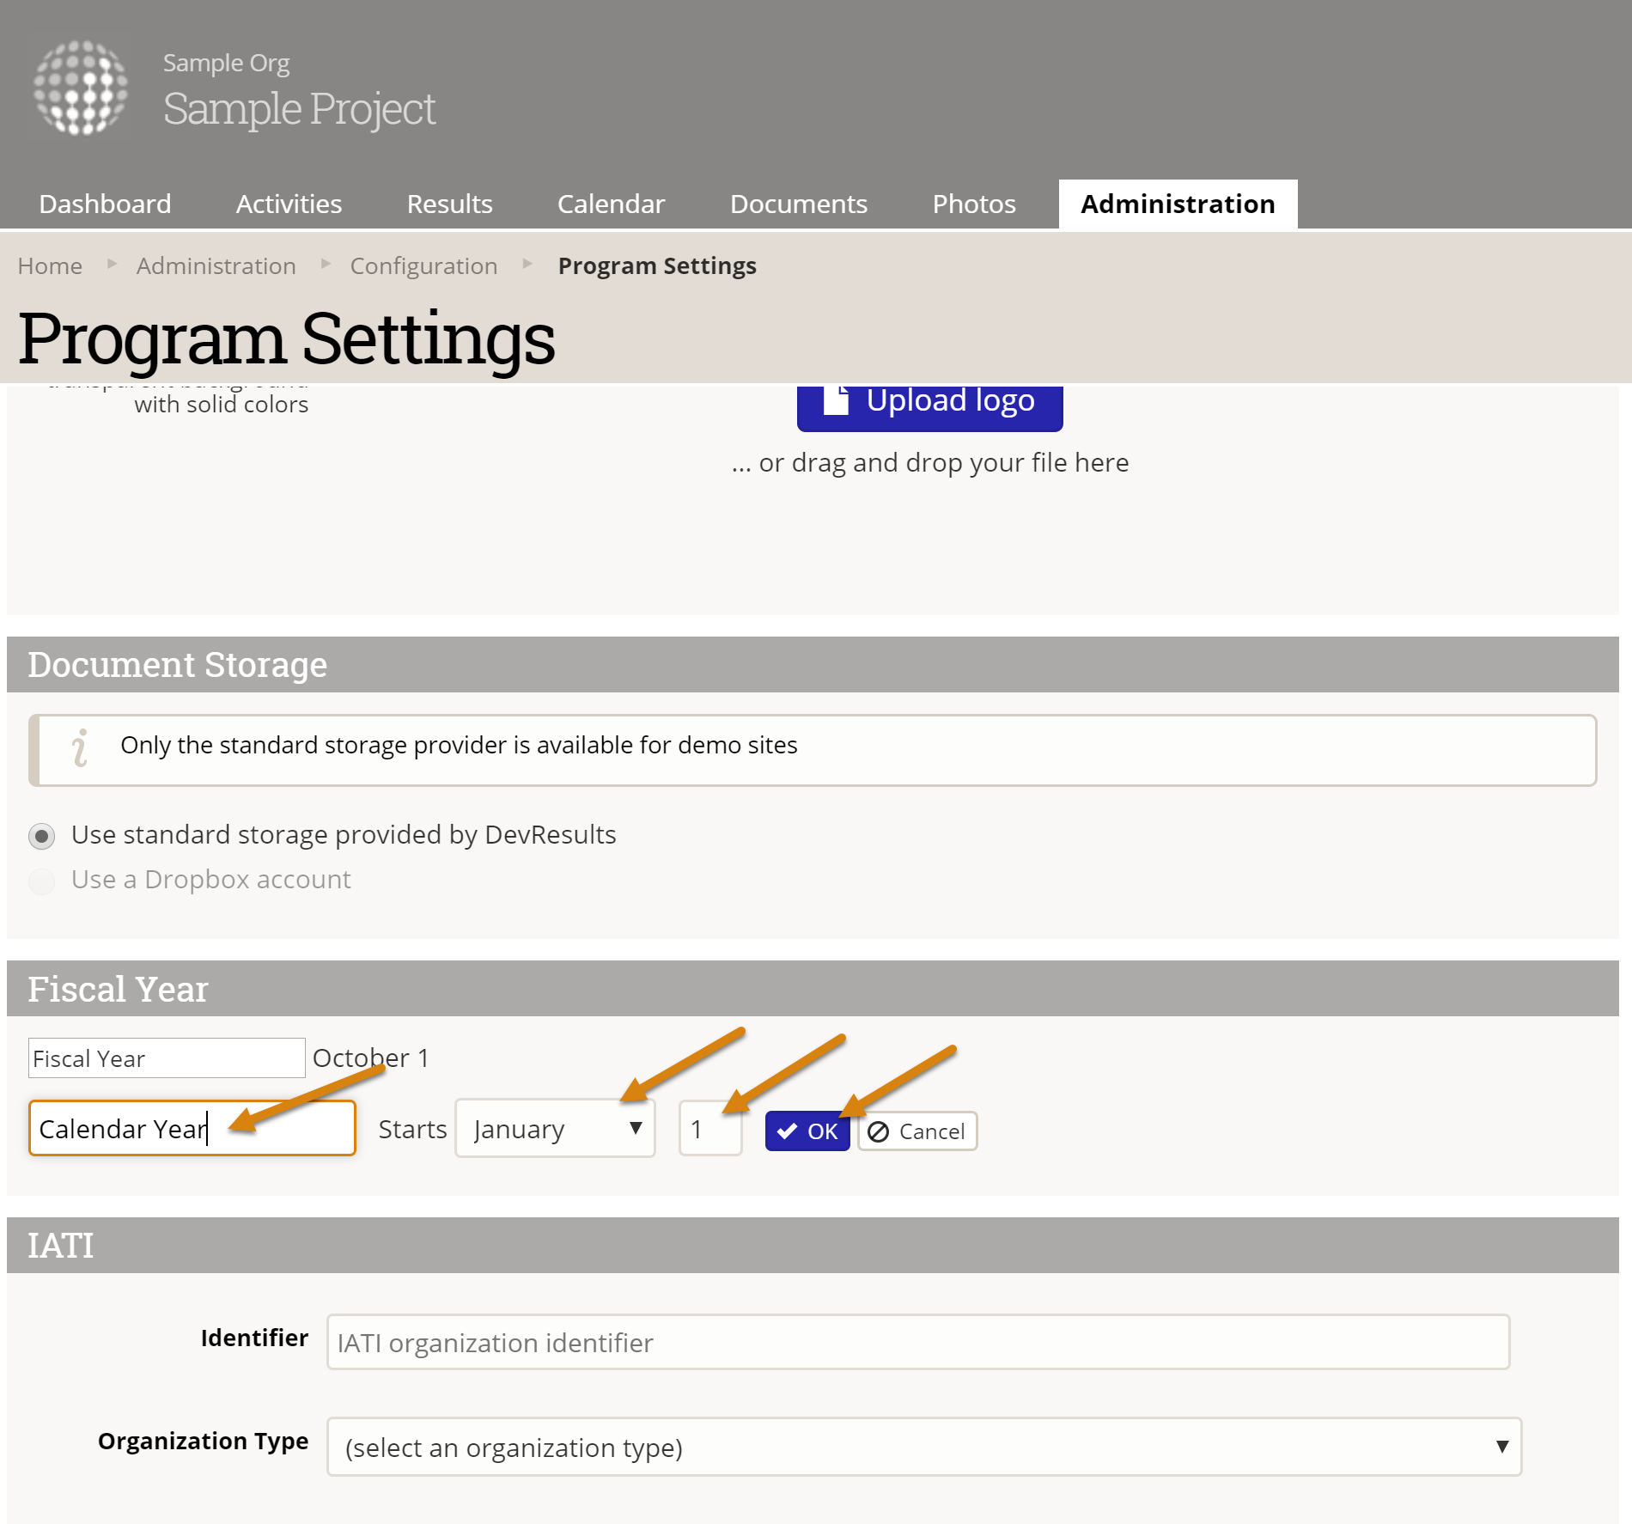Focus the IATI organization identifier field

click(917, 1343)
